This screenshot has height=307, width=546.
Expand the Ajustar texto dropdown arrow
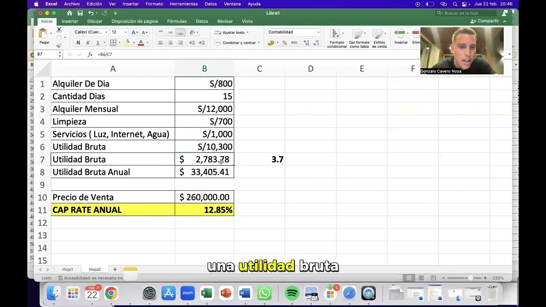(x=247, y=32)
